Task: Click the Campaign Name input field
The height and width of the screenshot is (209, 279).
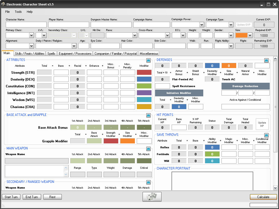Action: click(151, 25)
